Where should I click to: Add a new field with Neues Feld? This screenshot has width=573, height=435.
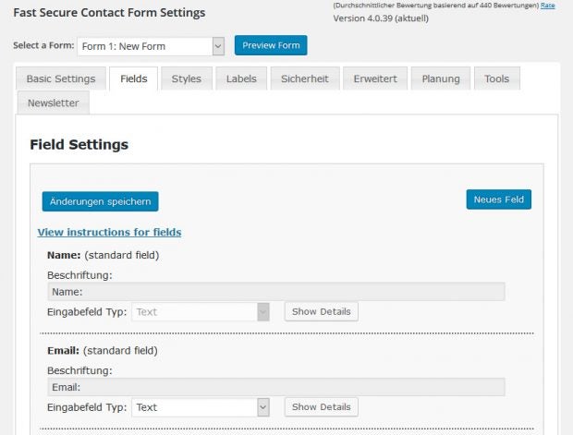[x=499, y=199]
